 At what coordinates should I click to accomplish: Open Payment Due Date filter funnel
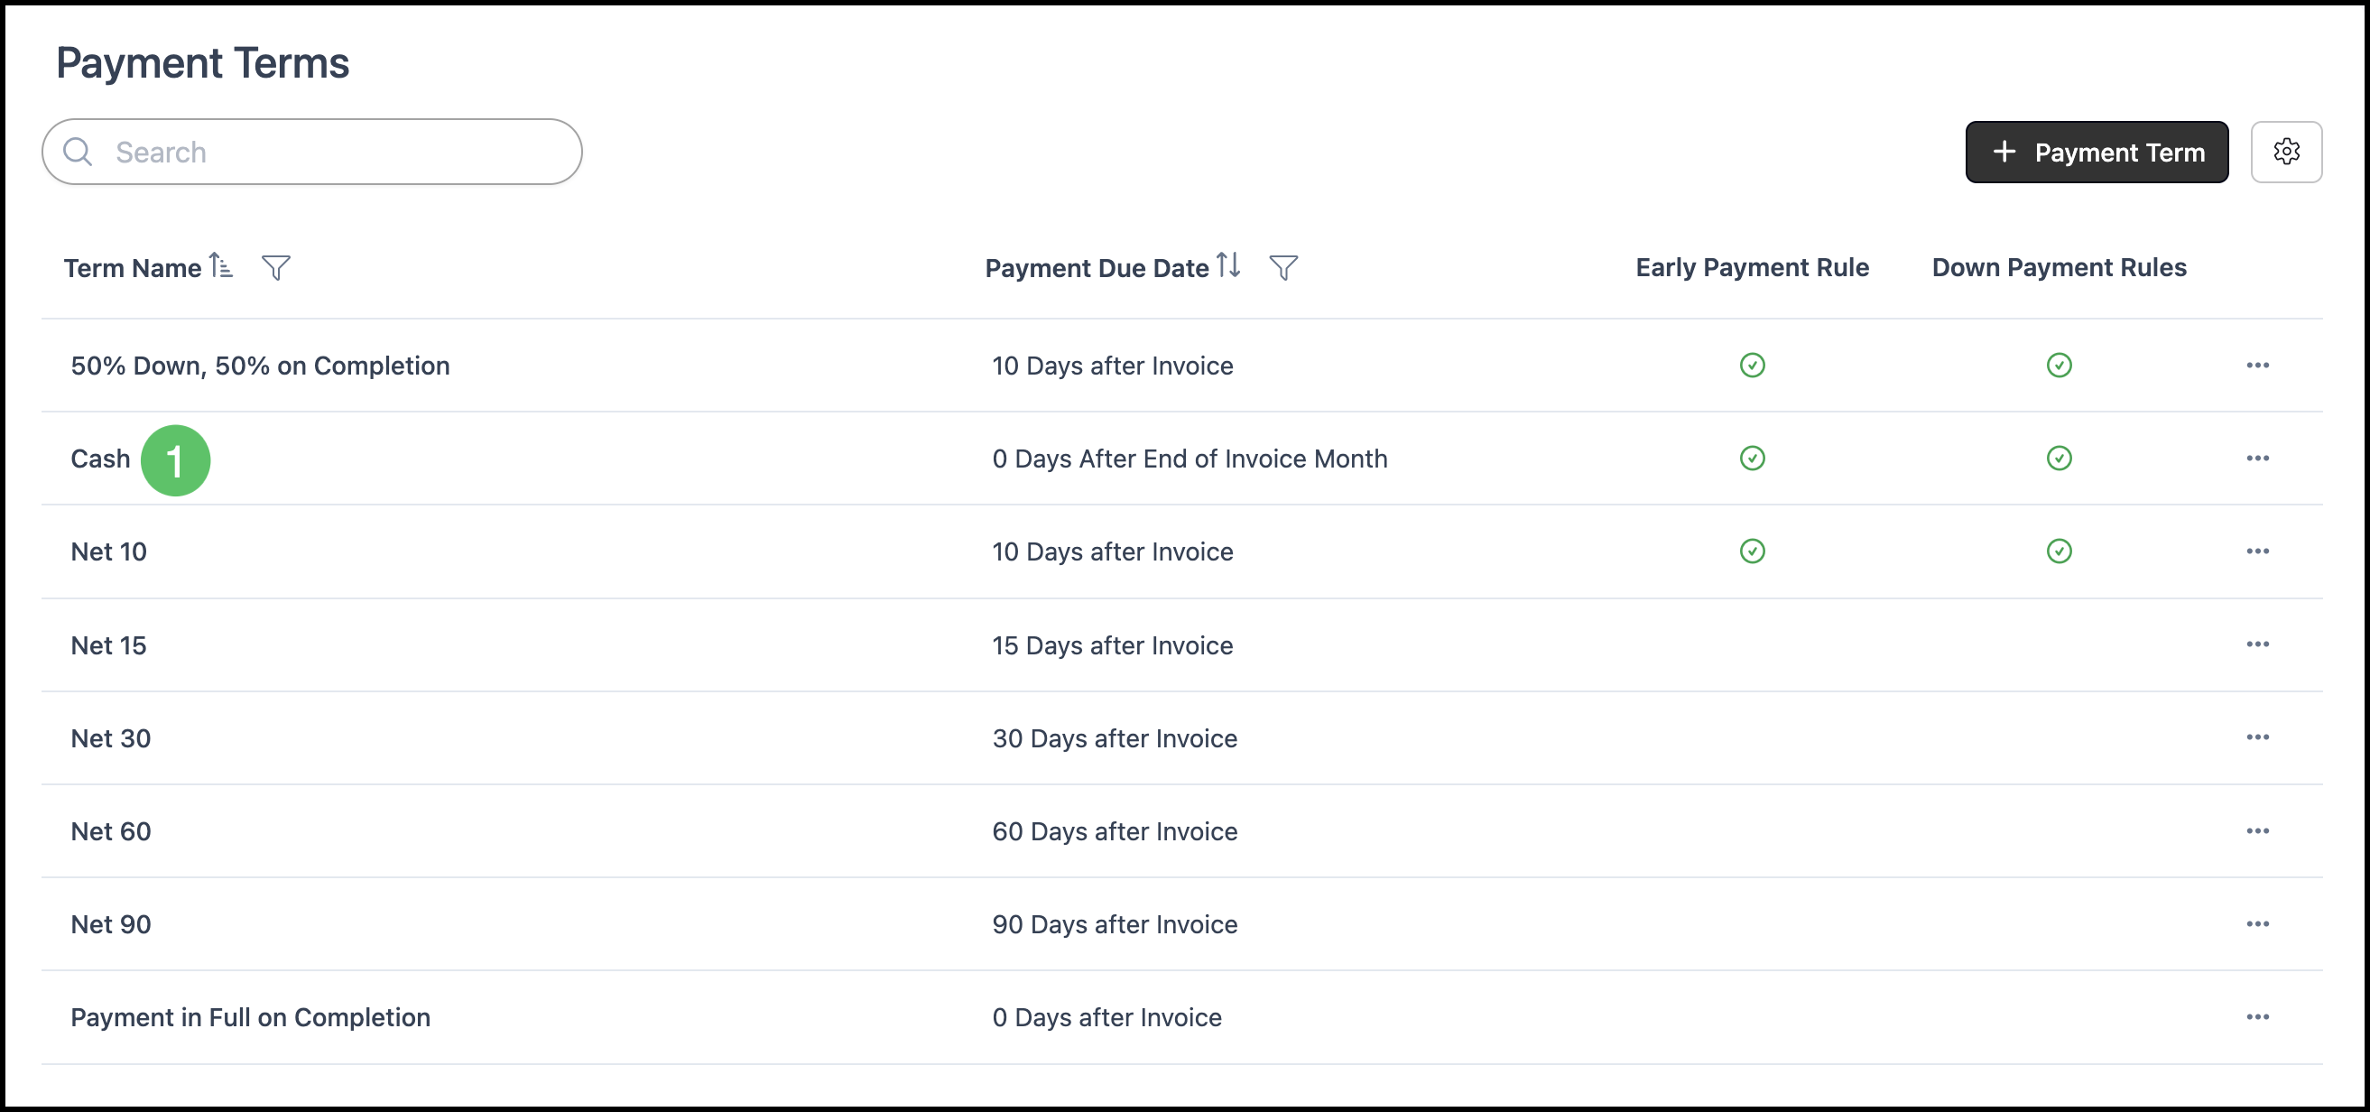click(1282, 268)
